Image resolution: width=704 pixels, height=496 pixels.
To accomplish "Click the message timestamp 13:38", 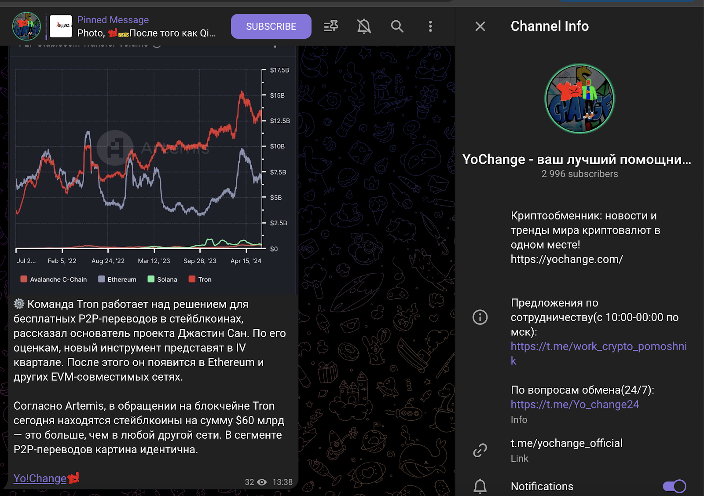I will (282, 482).
